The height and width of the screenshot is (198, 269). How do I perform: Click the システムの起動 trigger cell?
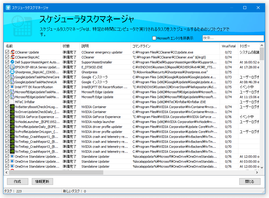(249, 52)
